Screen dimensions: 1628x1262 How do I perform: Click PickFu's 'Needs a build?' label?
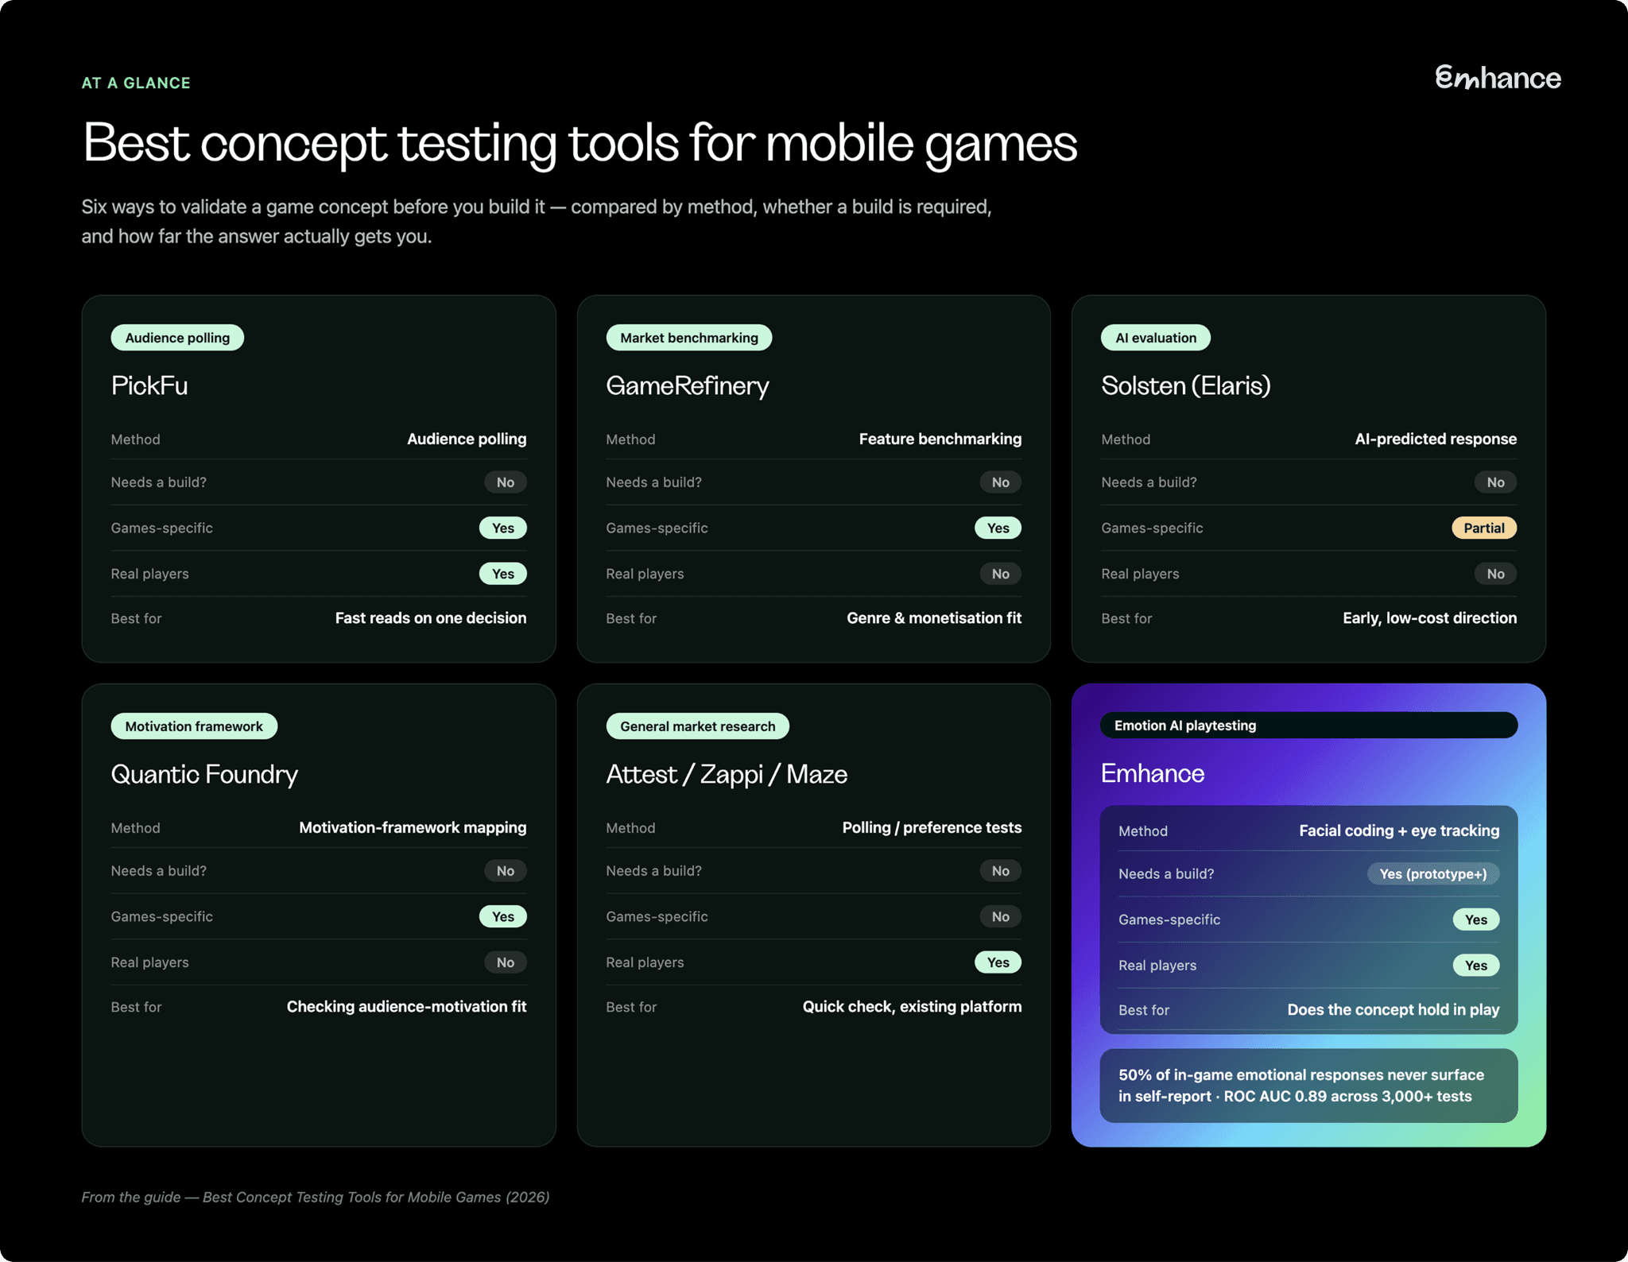[159, 482]
